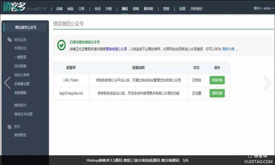Open 消息模板 sidebar item

coord(20,93)
